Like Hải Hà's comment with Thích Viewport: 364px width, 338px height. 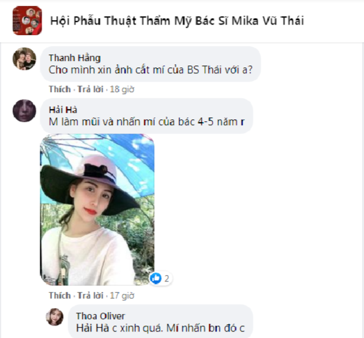tap(60, 296)
